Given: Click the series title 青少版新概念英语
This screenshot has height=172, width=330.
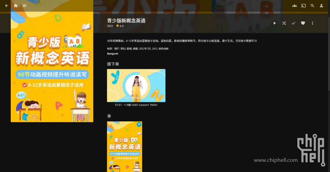Looking at the screenshot, I should click(126, 21).
